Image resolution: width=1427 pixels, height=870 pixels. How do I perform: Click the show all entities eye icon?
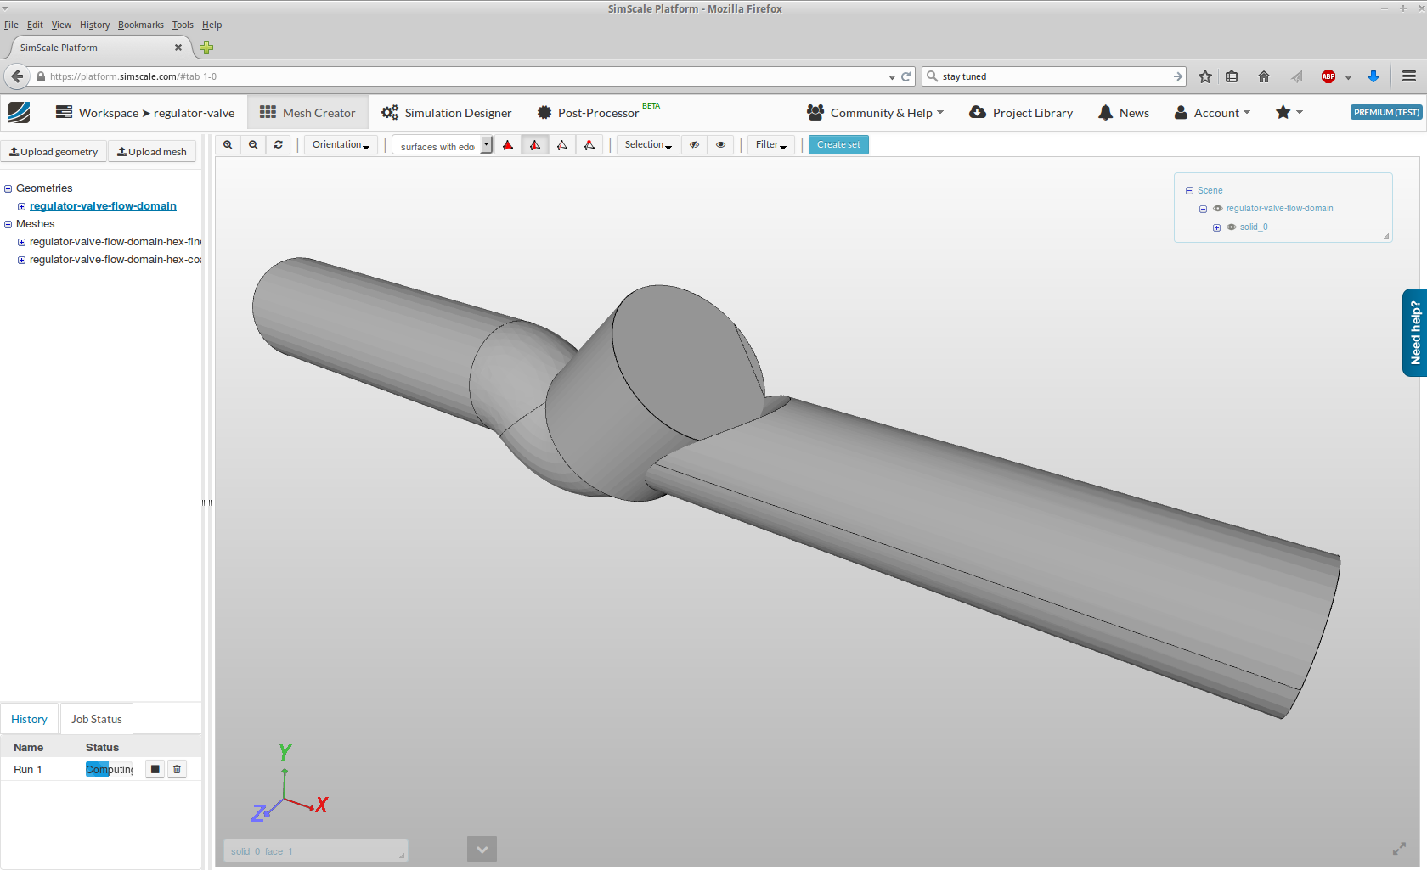720,144
